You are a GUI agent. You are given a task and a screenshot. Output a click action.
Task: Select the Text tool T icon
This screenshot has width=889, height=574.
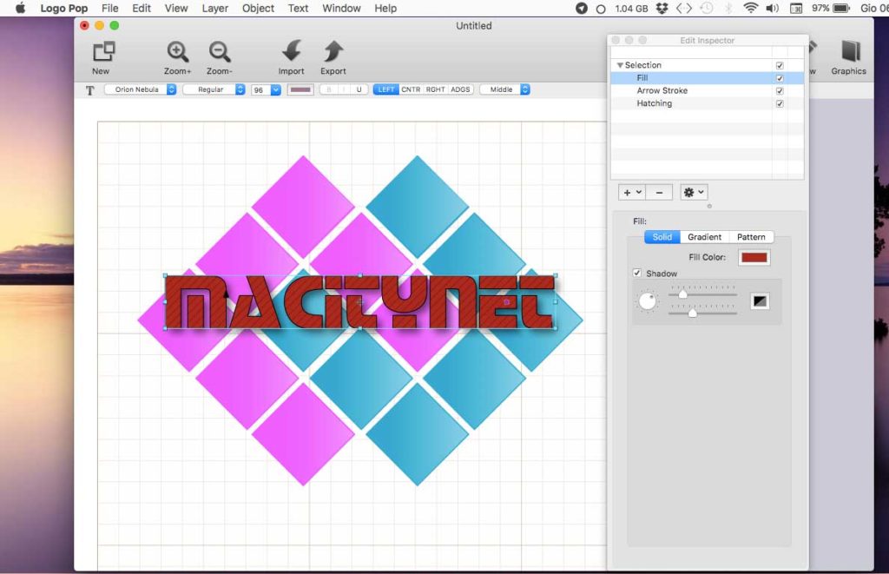coord(89,90)
